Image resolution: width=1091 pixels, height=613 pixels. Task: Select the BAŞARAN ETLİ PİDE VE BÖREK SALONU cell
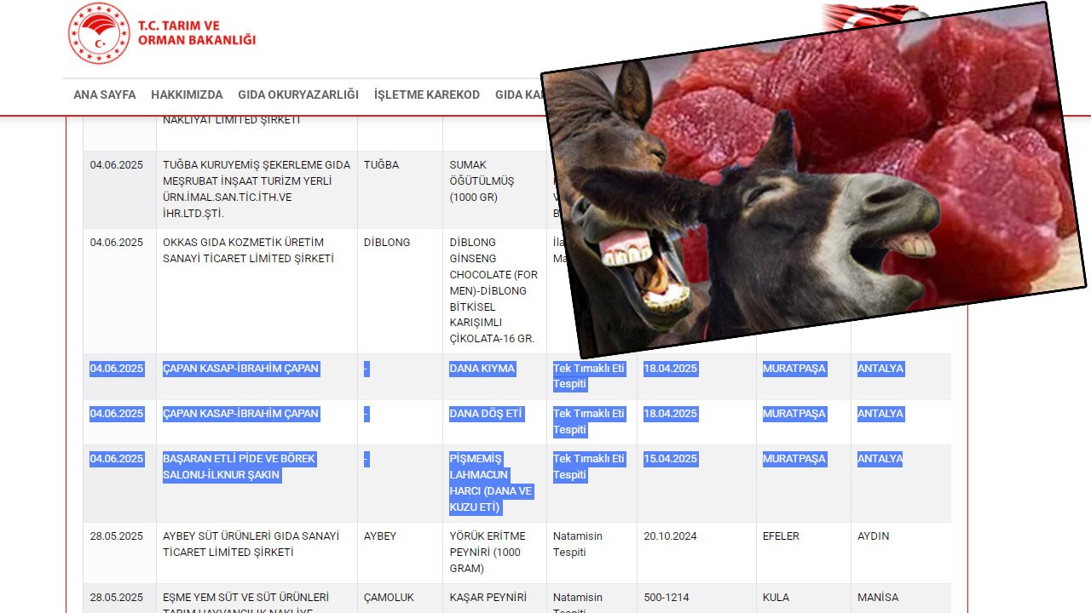coord(257,483)
